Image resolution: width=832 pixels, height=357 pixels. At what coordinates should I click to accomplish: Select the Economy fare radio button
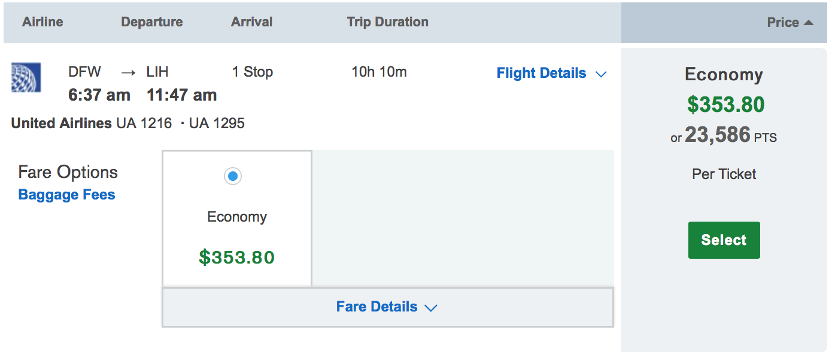pos(233,176)
